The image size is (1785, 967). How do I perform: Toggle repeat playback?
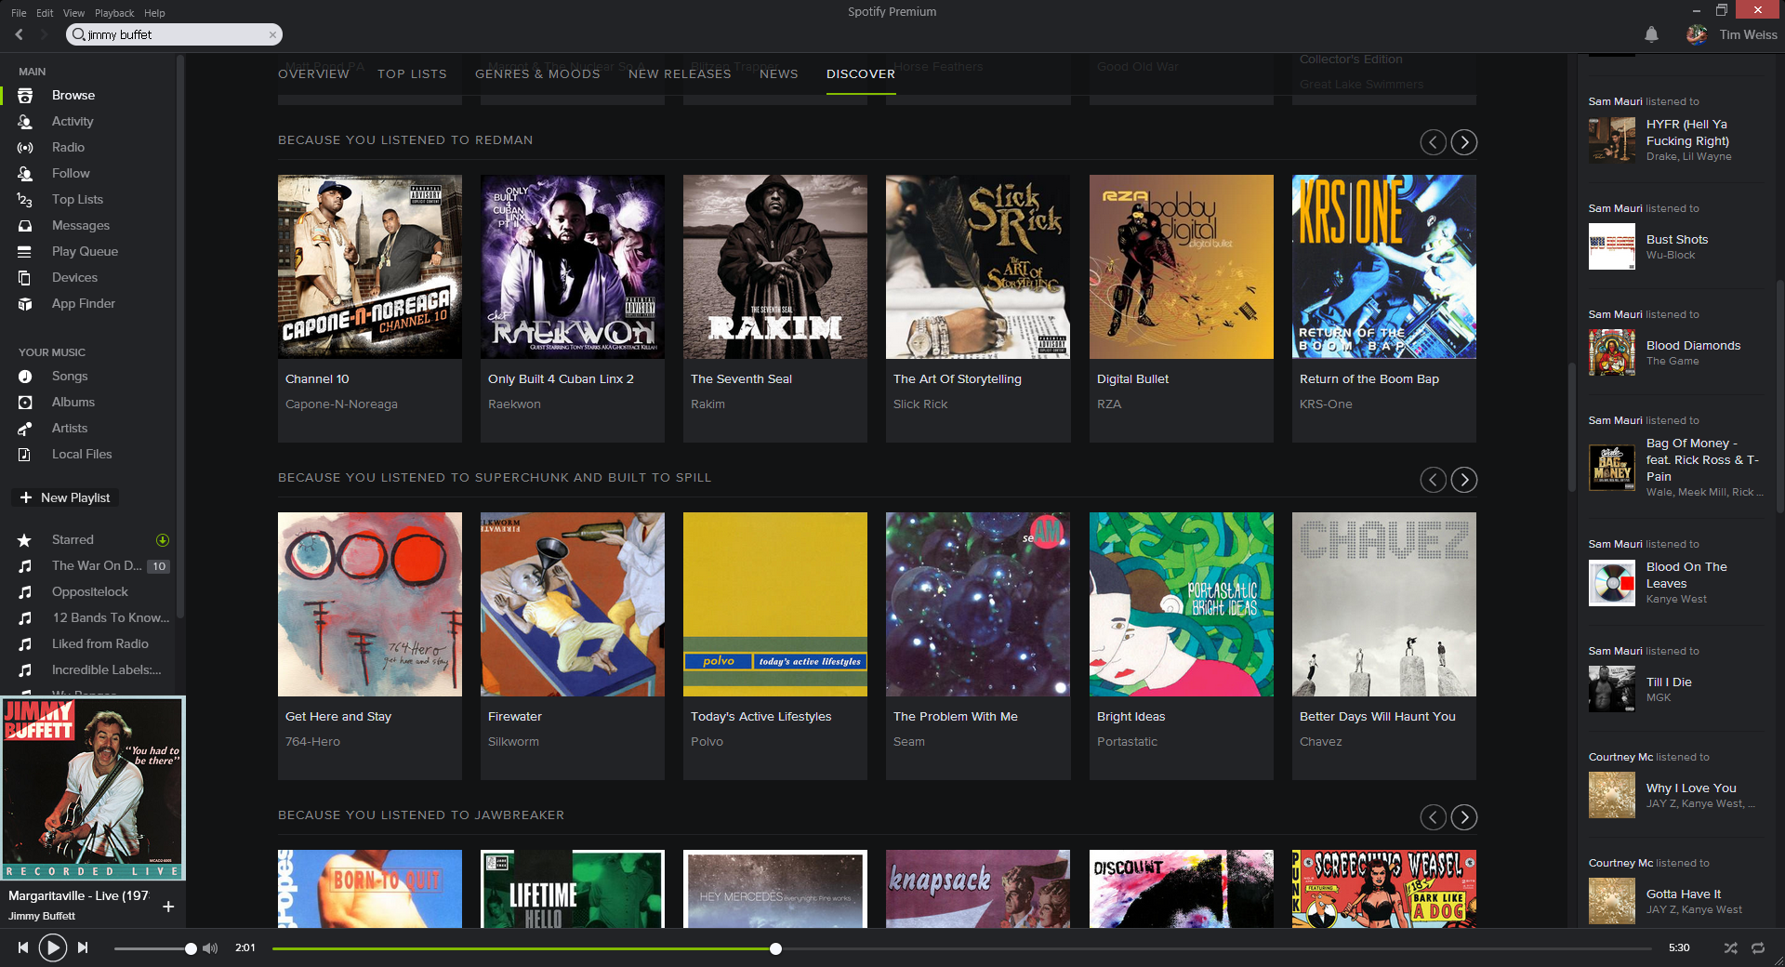[1758, 948]
